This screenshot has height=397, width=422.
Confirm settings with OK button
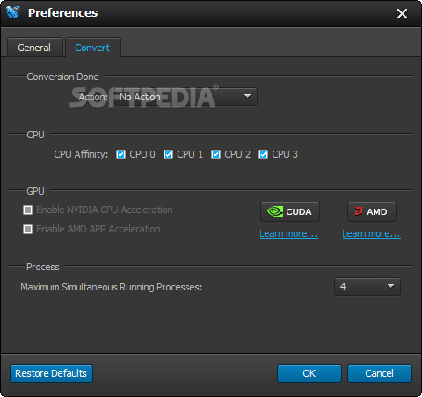(x=309, y=373)
